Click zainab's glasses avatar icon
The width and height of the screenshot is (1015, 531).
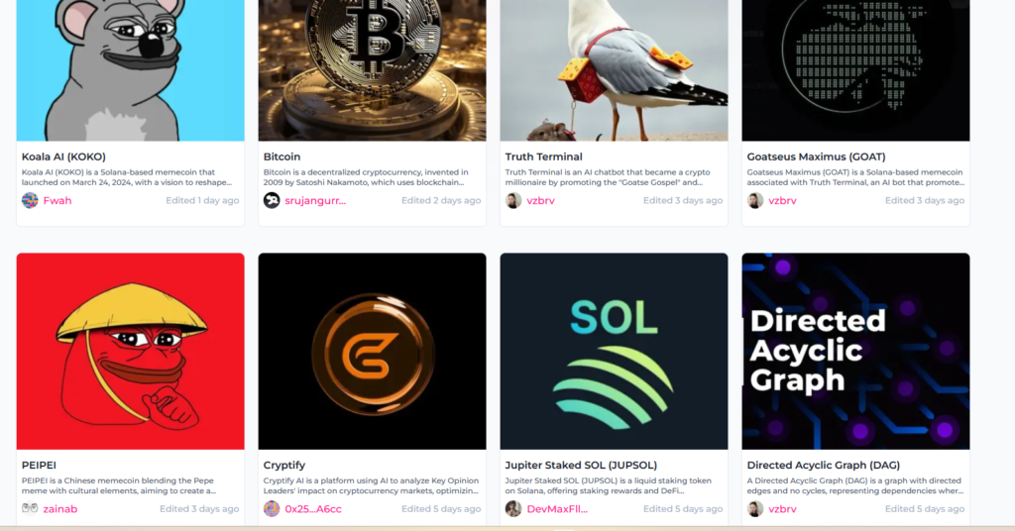point(30,509)
